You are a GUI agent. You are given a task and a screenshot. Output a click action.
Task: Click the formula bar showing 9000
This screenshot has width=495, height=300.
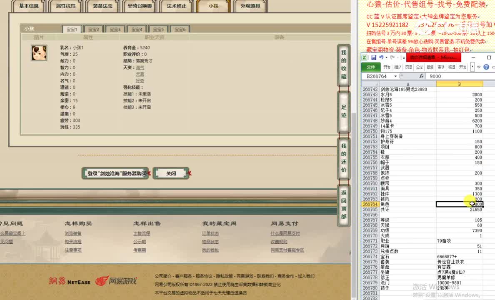[x=460, y=76]
